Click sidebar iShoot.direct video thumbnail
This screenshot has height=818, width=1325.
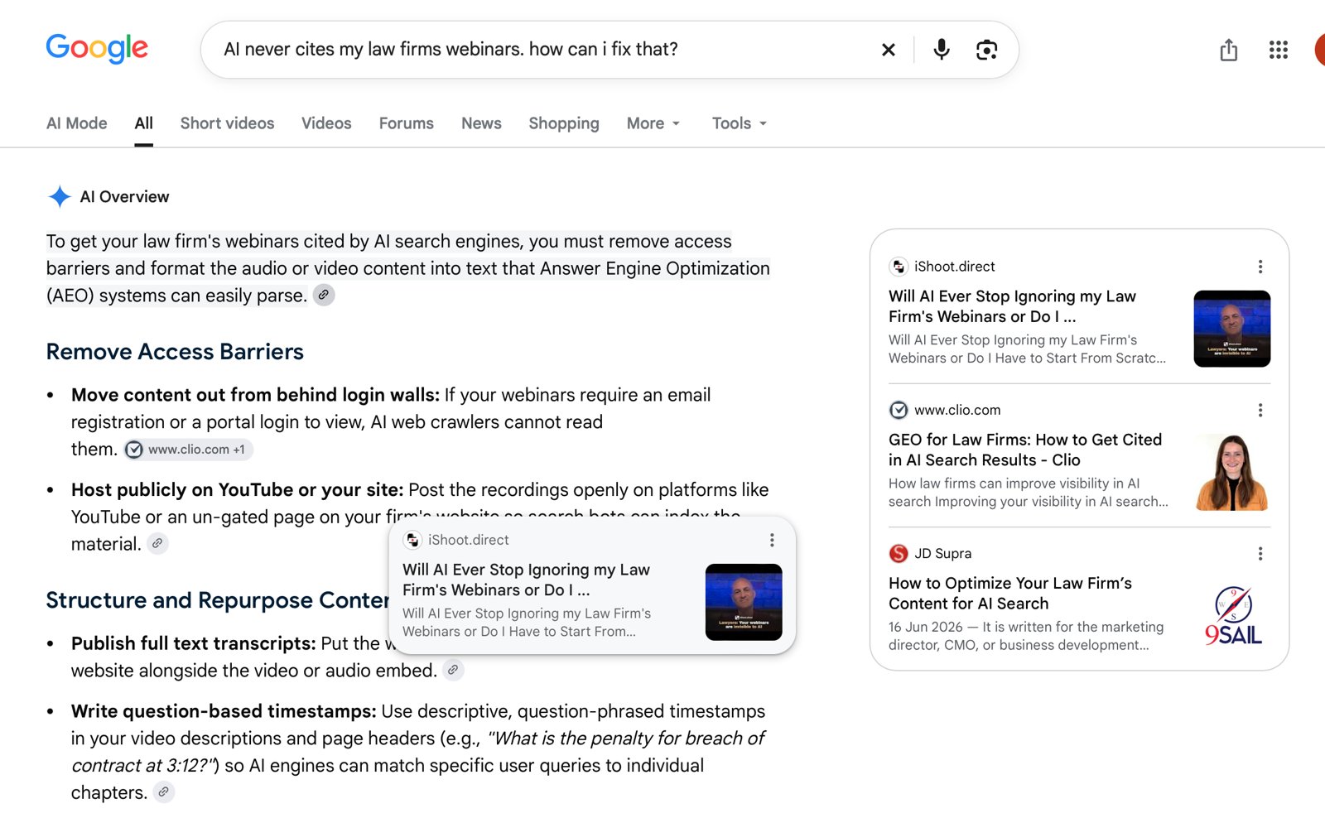coord(1232,329)
